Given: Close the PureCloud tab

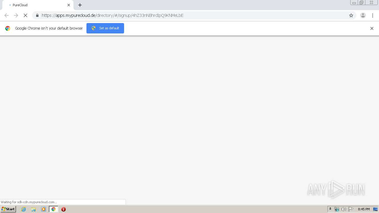Looking at the screenshot, I should [69, 5].
